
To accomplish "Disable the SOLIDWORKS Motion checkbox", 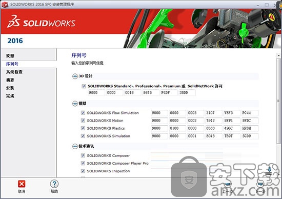I will [x=83, y=121].
